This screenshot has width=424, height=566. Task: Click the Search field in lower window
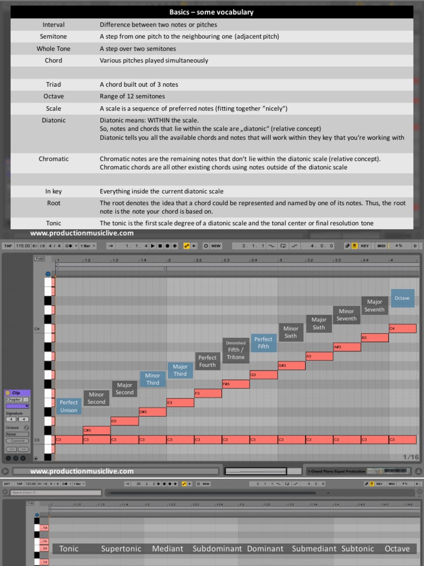(56, 492)
